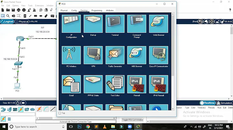Click the router R1 device
This screenshot has width=233, height=130.
pos(20,39)
